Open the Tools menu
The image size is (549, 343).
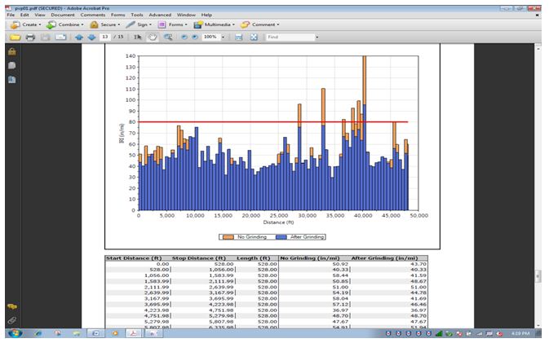tap(137, 15)
